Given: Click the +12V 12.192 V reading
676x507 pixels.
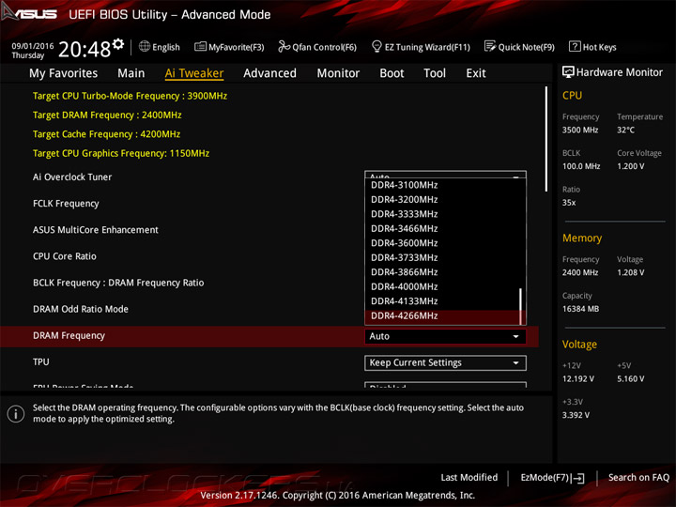Looking at the screenshot, I should [x=578, y=379].
